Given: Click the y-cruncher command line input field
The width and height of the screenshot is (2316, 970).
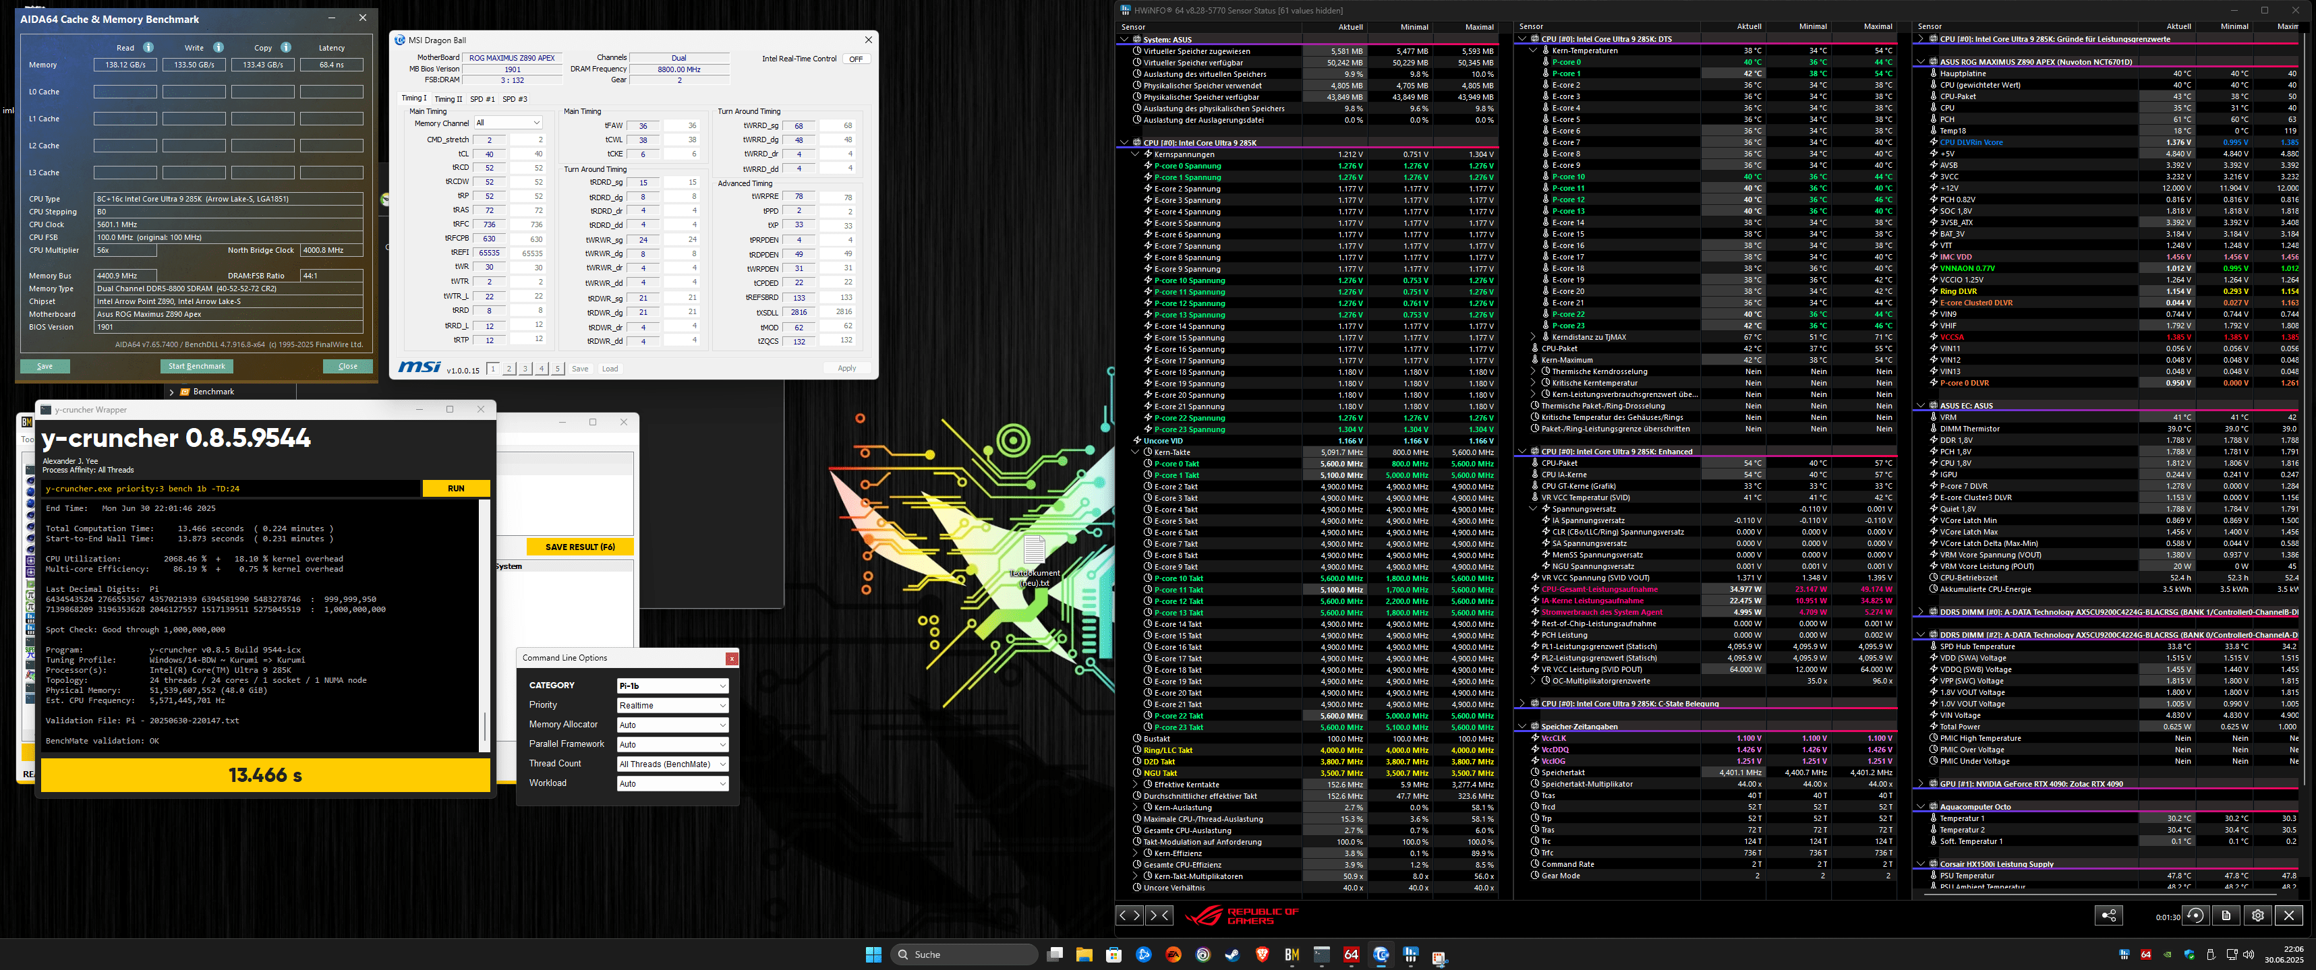Looking at the screenshot, I should pyautogui.click(x=231, y=488).
